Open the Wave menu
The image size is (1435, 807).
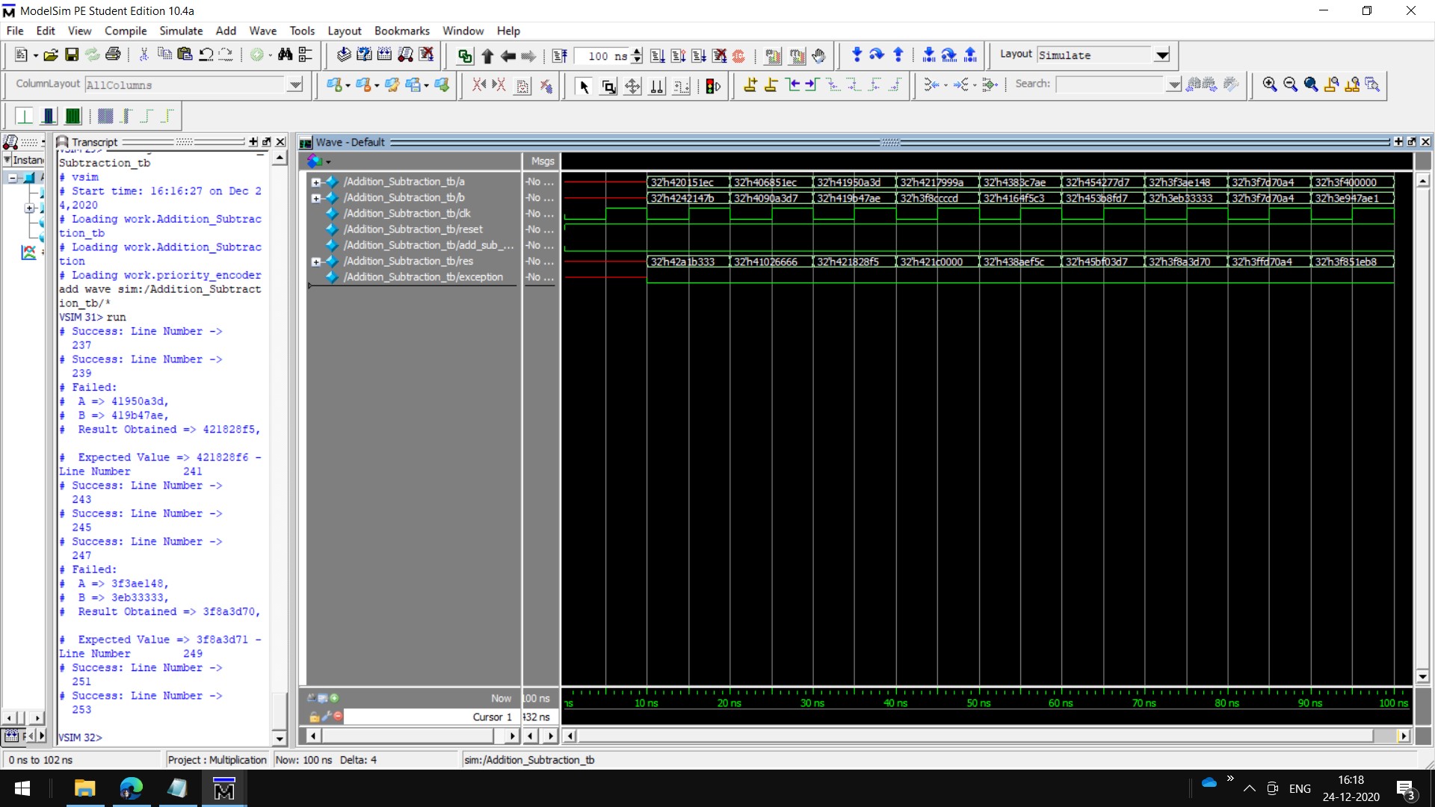point(262,31)
